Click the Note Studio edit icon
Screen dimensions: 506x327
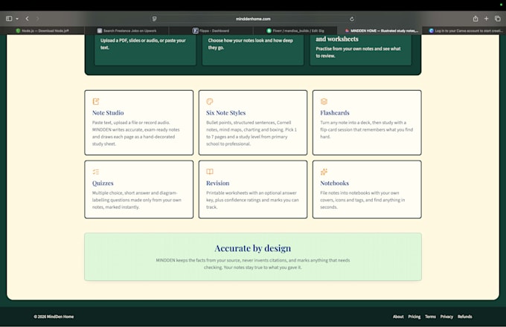click(96, 102)
